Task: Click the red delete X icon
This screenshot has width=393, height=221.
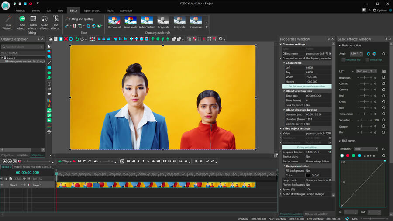Action: coord(65,39)
